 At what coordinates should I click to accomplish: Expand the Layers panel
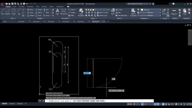pyautogui.click(x=94, y=18)
